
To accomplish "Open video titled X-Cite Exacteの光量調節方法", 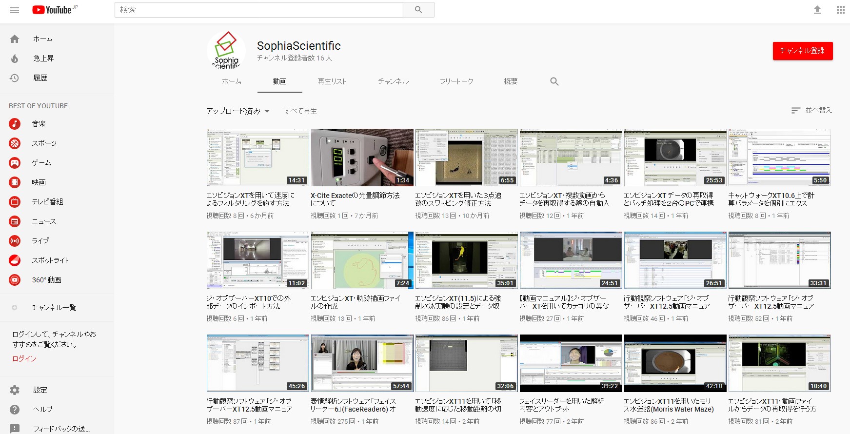I will (355, 199).
